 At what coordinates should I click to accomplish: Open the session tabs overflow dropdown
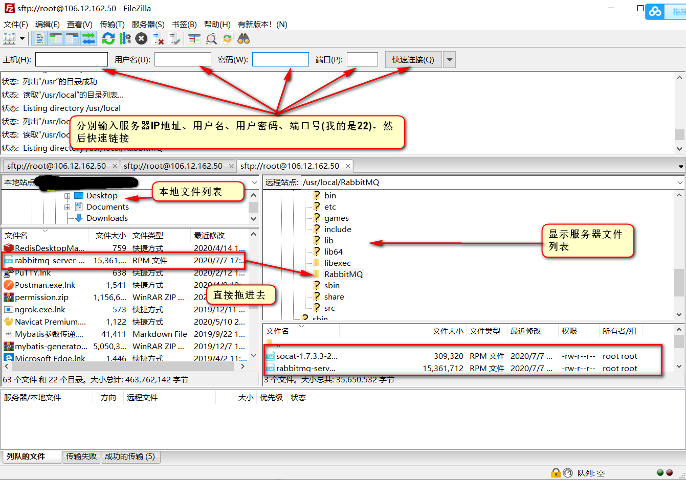coord(681,166)
